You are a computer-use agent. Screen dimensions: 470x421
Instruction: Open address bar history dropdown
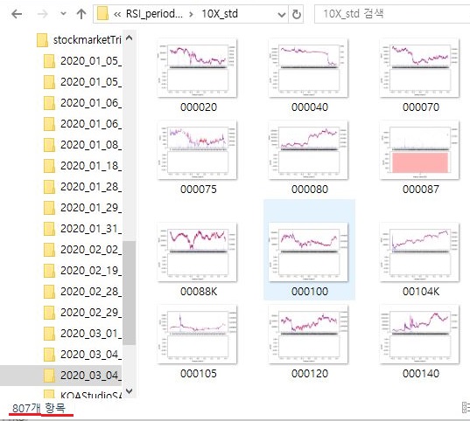pyautogui.click(x=281, y=14)
